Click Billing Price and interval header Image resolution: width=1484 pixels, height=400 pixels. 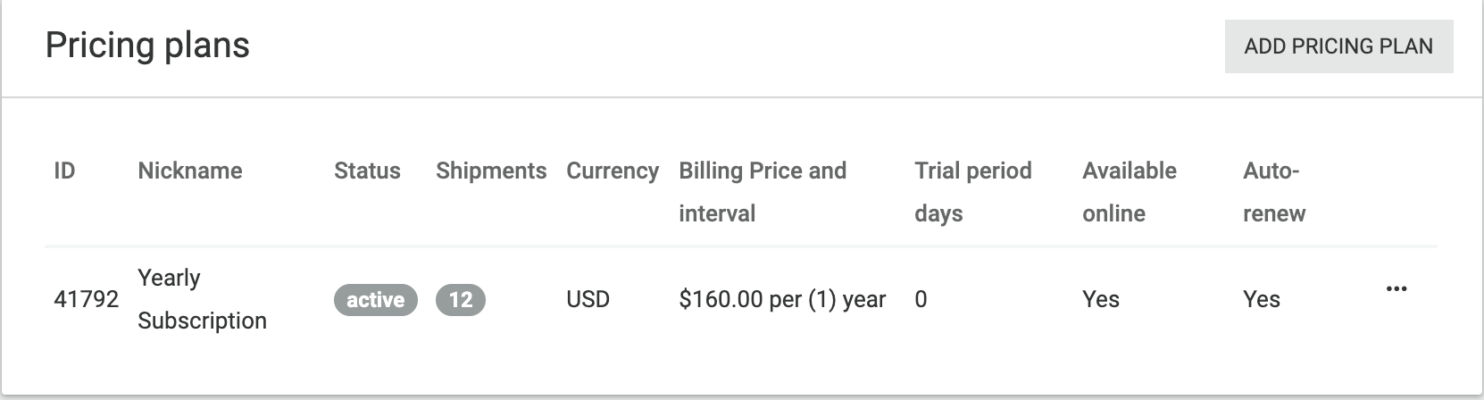763,192
